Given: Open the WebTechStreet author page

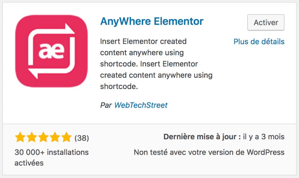Looking at the screenshot, I should [x=141, y=105].
